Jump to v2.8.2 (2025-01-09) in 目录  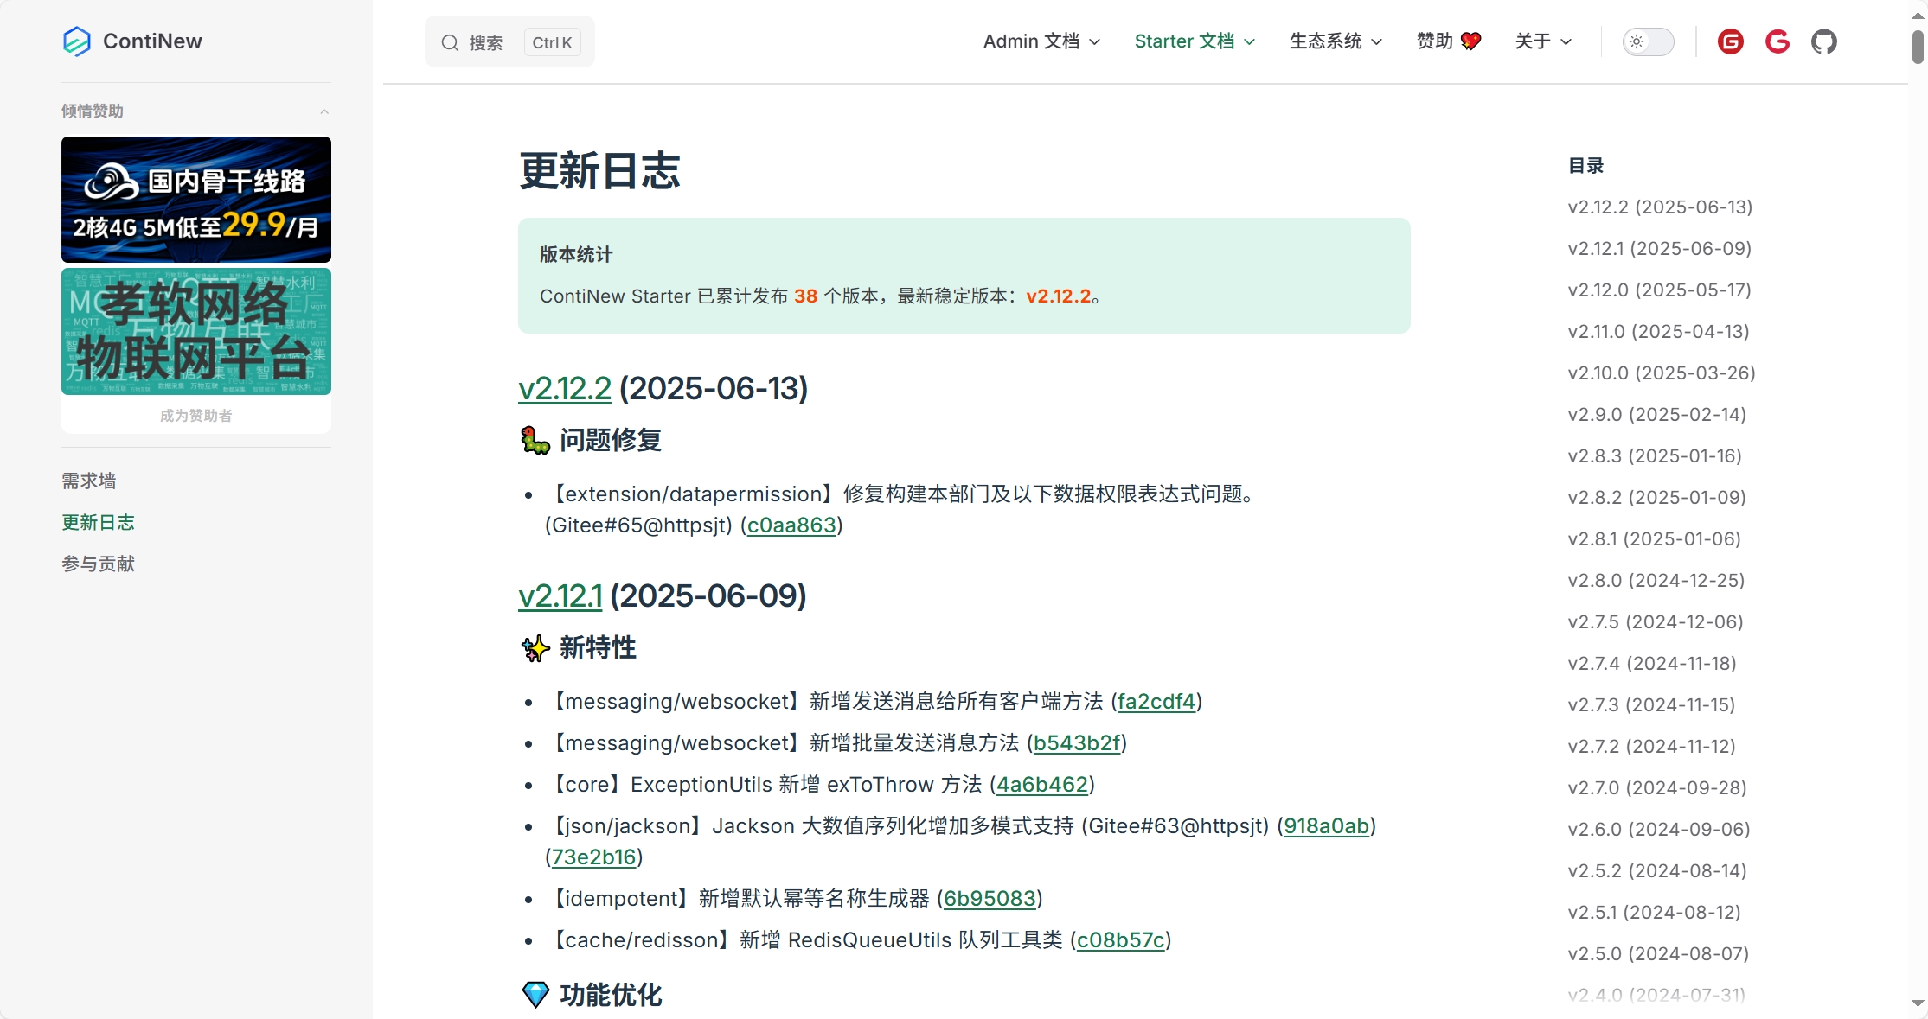(1656, 498)
